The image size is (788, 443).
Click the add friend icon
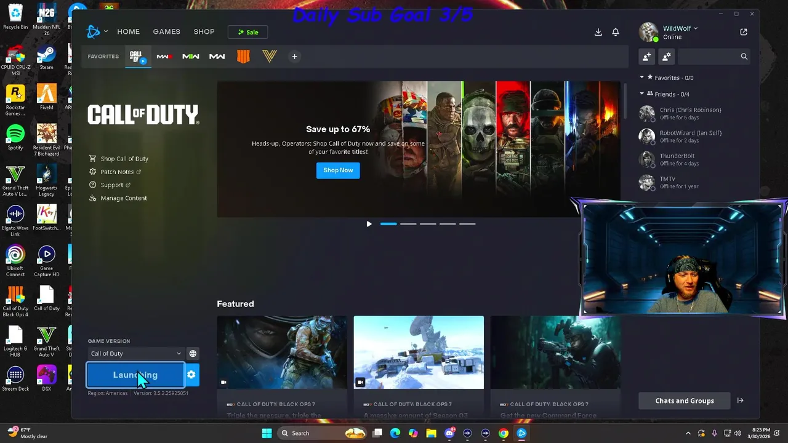point(646,57)
